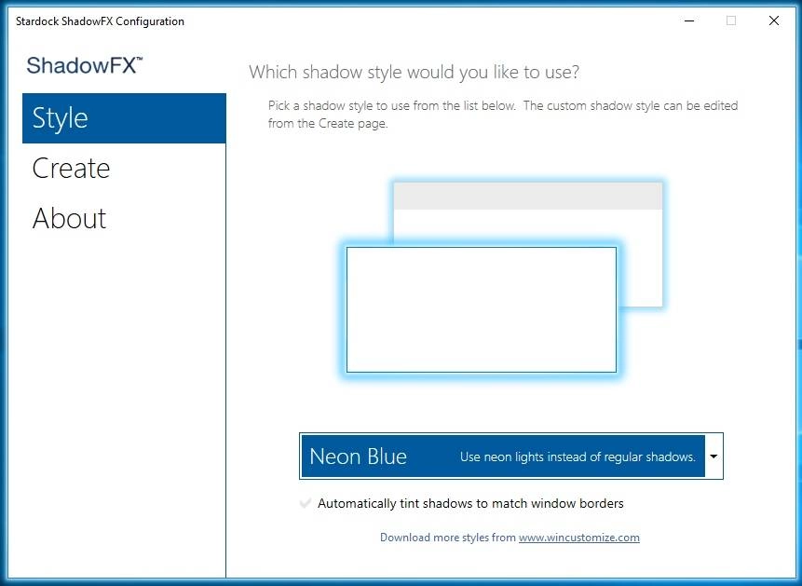This screenshot has height=586, width=802.
Task: Click 'Use neon lights instead of regular shadows.' text
Action: pyautogui.click(x=578, y=457)
